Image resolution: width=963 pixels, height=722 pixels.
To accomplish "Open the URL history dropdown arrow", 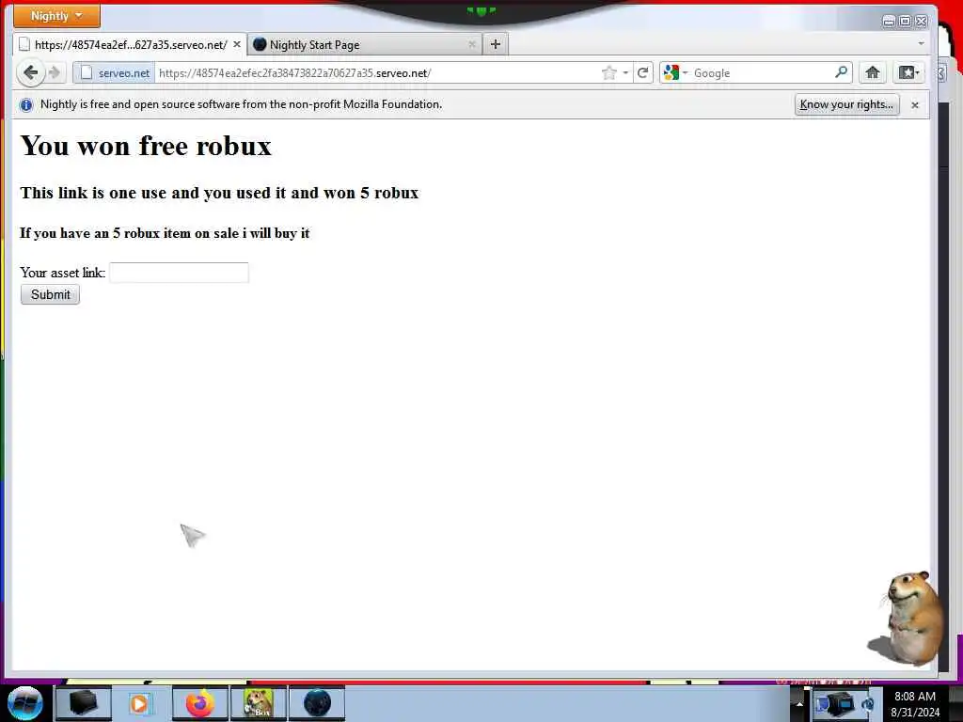I will coord(625,73).
